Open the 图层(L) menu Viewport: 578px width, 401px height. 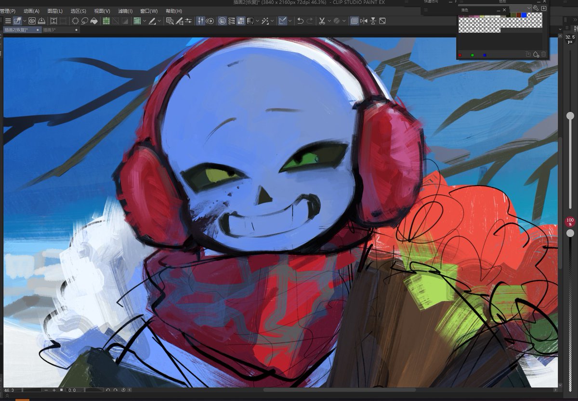[55, 11]
